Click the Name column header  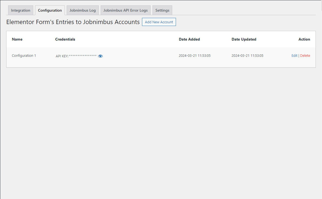[x=17, y=39]
